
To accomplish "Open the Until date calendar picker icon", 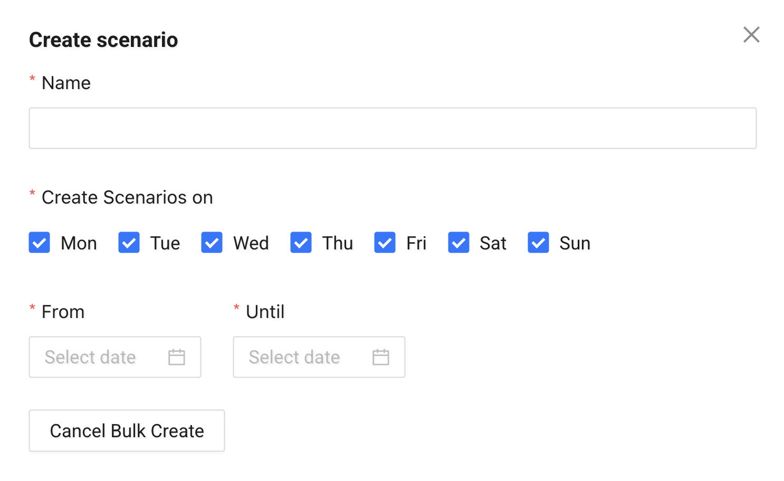I will 380,357.
